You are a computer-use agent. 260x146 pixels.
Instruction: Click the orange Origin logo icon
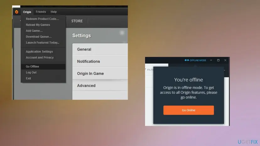17,12
